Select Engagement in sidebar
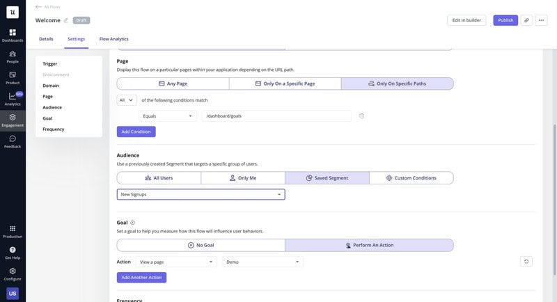This screenshot has height=302, width=557. [x=13, y=120]
